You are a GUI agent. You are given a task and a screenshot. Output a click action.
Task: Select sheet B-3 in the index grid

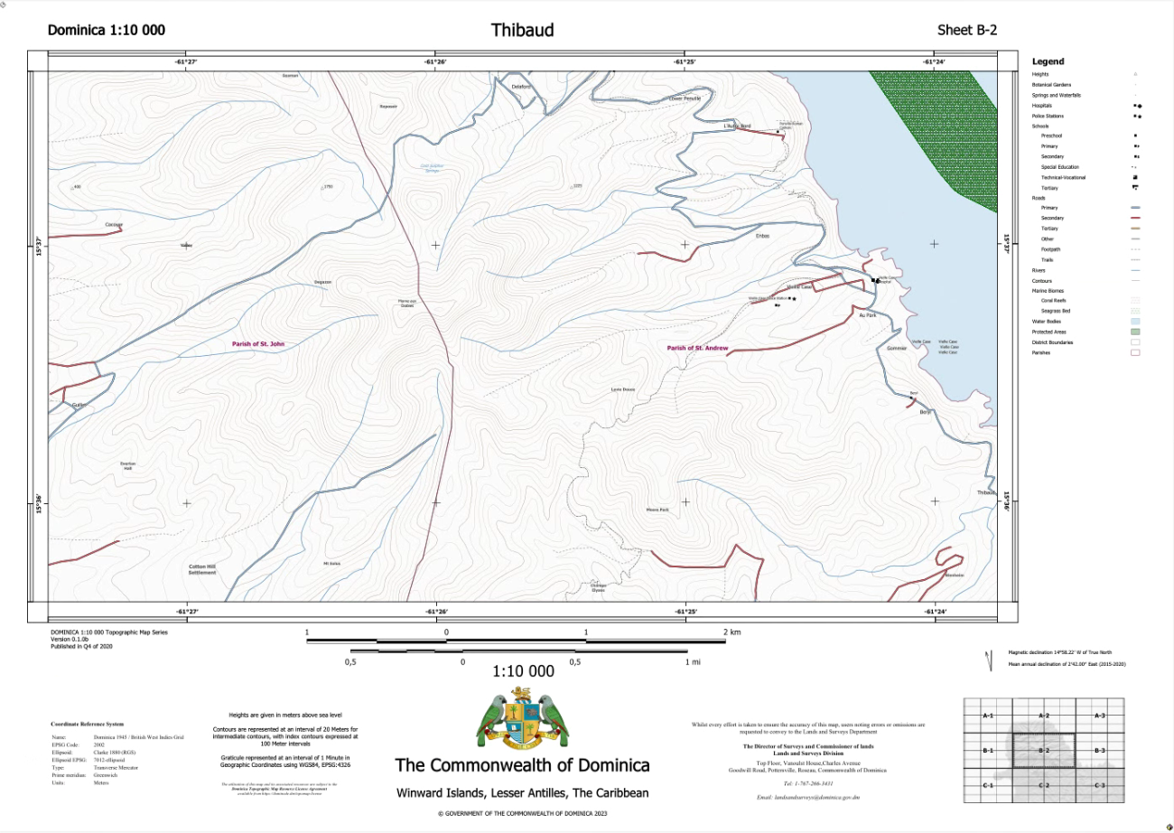pos(1100,751)
